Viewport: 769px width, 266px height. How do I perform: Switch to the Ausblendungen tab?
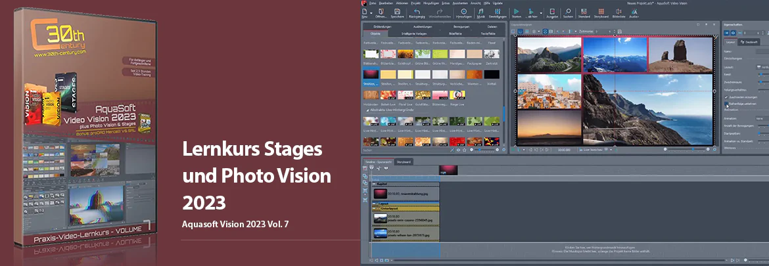(422, 26)
